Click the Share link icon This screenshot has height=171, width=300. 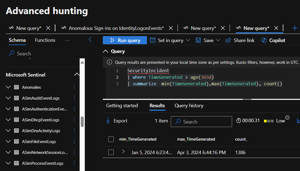pos(228,40)
